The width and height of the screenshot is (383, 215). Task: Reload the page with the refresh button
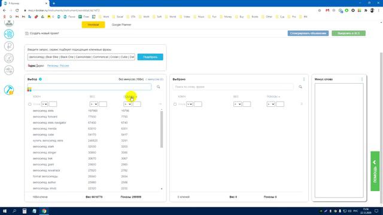tap(17, 11)
